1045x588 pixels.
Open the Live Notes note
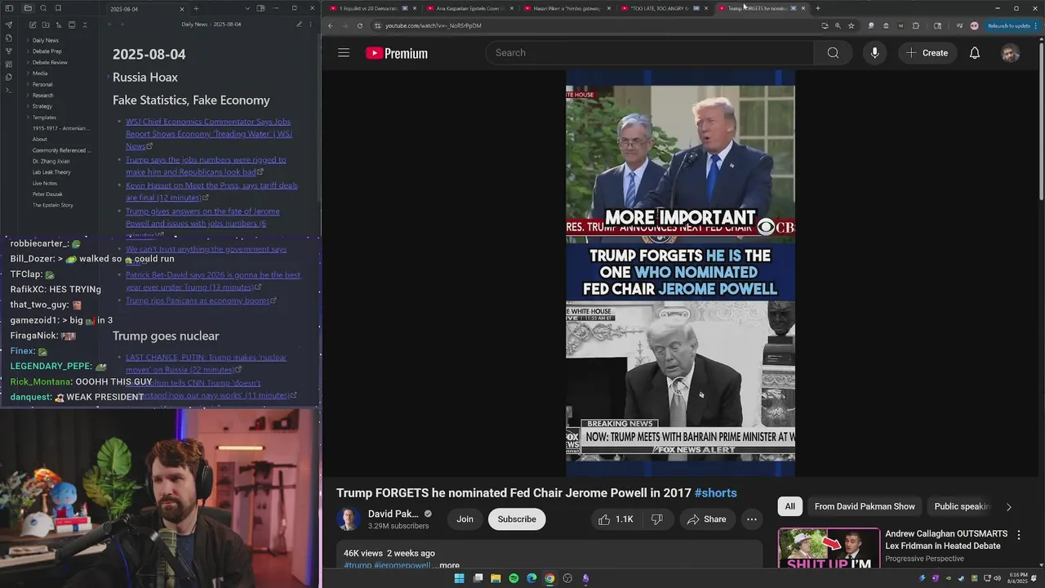click(x=45, y=183)
